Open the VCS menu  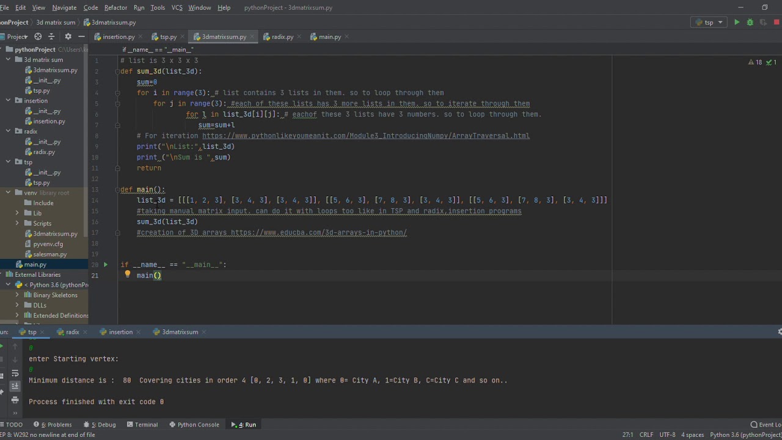177,7
